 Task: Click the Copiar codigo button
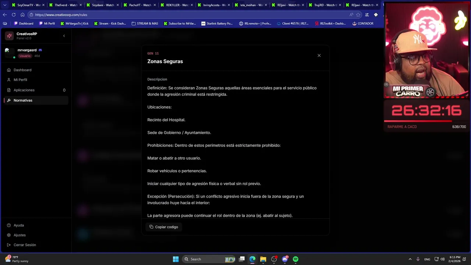[x=164, y=227]
